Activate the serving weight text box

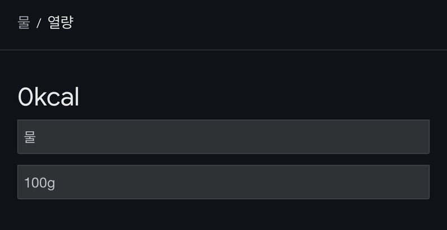coord(223,182)
